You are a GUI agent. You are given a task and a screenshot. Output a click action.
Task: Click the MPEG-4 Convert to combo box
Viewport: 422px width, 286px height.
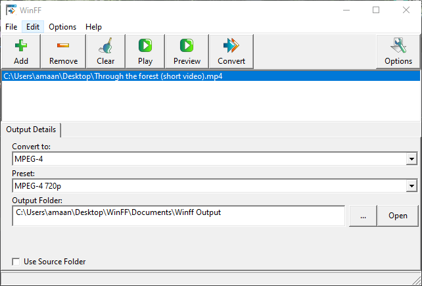pyautogui.click(x=214, y=159)
